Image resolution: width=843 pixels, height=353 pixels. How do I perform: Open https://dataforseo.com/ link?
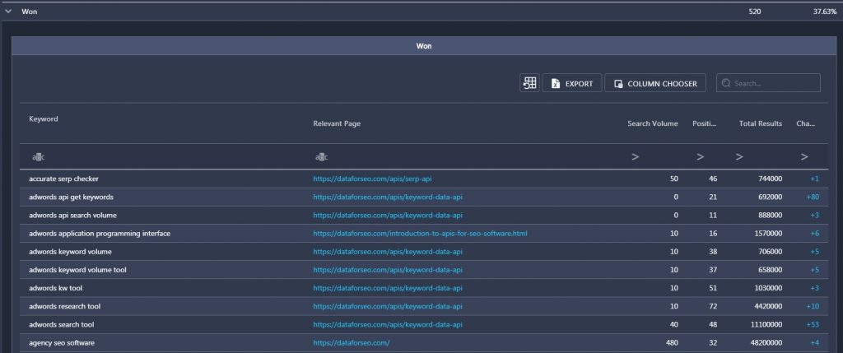click(352, 343)
